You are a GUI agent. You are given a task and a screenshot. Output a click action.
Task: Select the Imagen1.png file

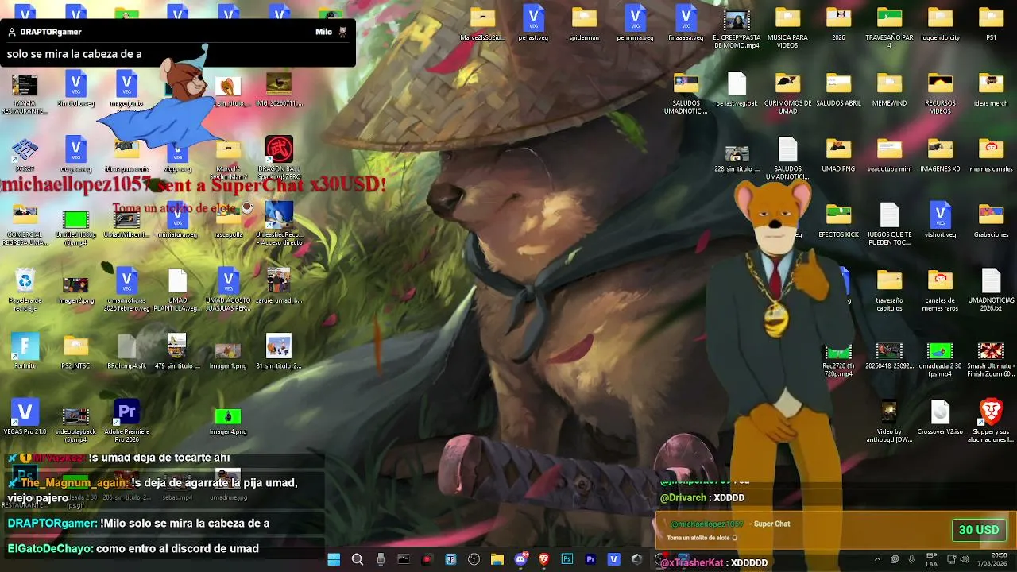point(228,355)
